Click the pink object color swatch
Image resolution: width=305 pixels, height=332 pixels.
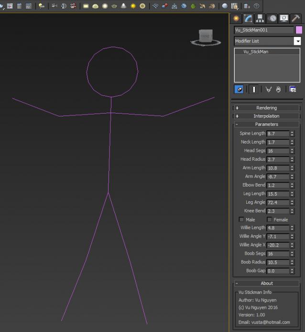[x=299, y=30]
